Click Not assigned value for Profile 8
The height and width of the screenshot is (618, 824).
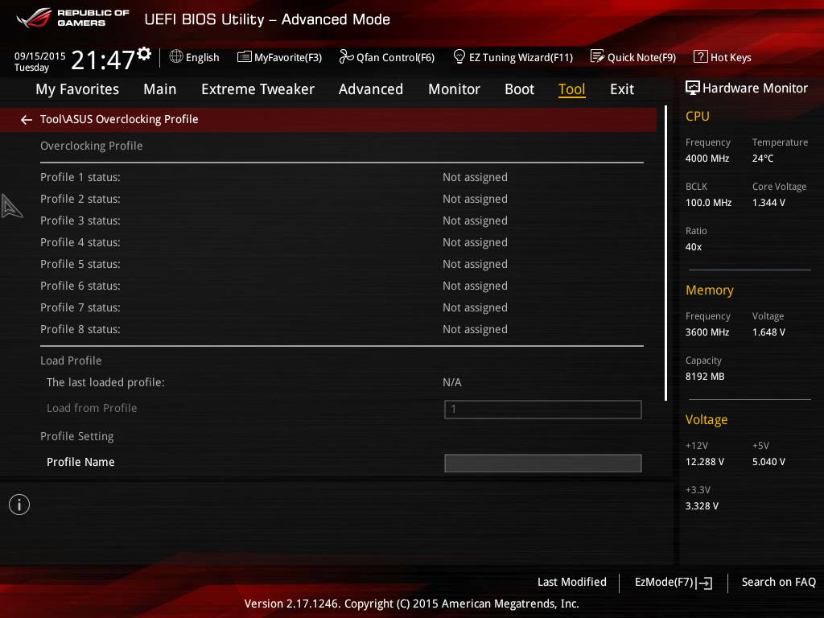(475, 329)
